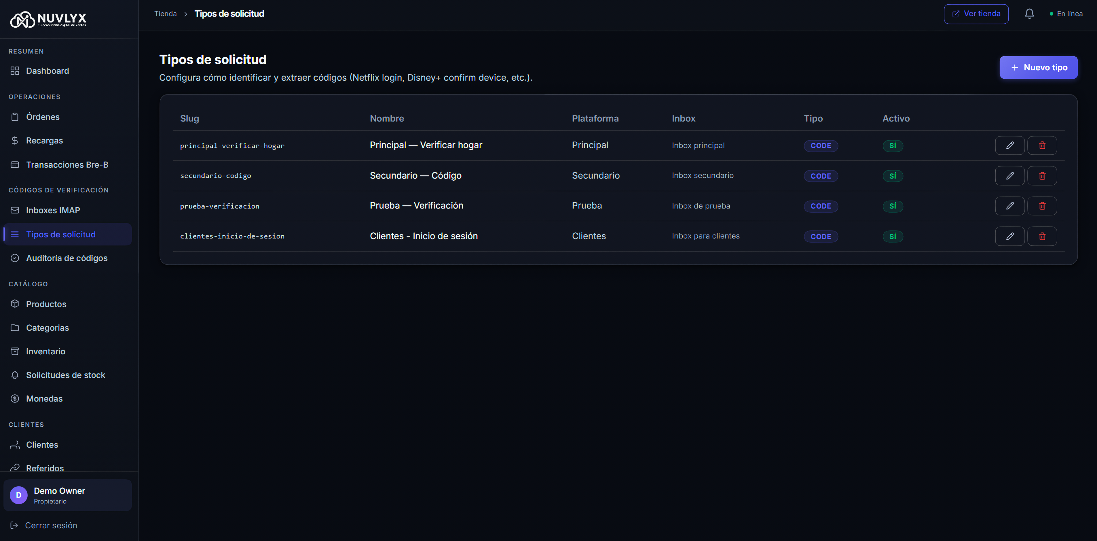The image size is (1097, 541).
Task: Click the Cerrar sesión logout icon
Action: coord(14,525)
